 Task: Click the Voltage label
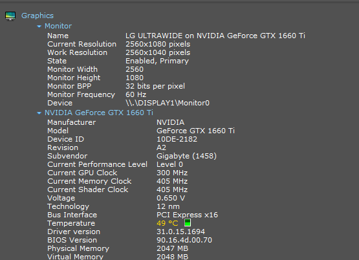[x=61, y=198]
